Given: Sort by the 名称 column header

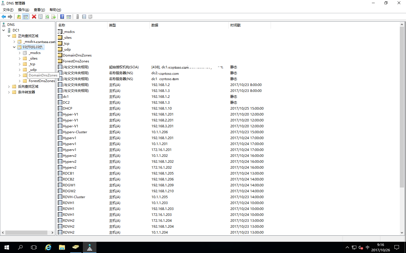Looking at the screenshot, I should [x=82, y=25].
